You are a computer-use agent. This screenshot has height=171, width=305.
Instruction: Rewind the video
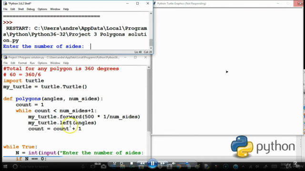[142, 163]
